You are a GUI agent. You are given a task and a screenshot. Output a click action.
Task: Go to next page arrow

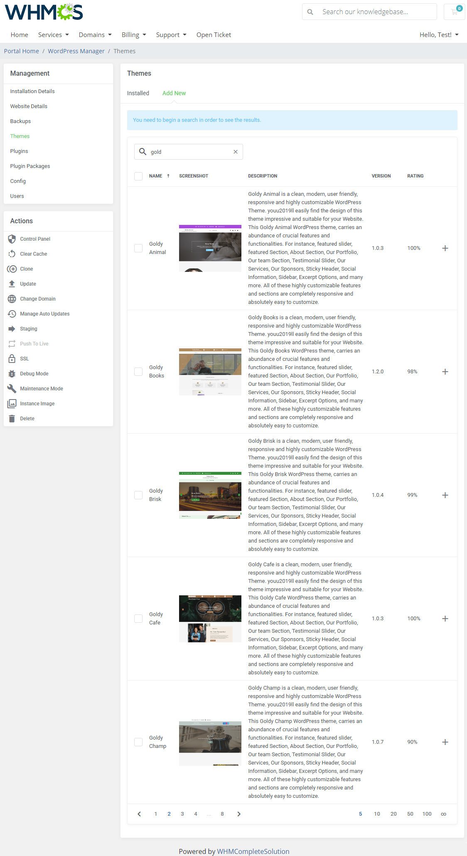(239, 814)
